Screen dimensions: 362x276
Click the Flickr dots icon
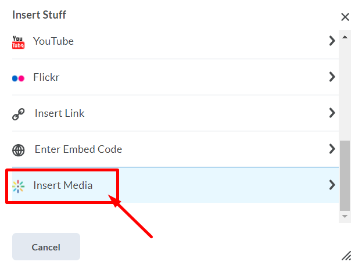click(x=19, y=78)
